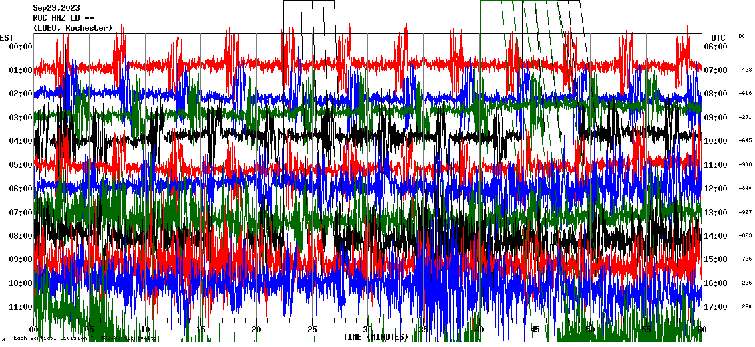Click the 15:00 UTC time label
Screen dimensions: 755x347
coord(716,259)
